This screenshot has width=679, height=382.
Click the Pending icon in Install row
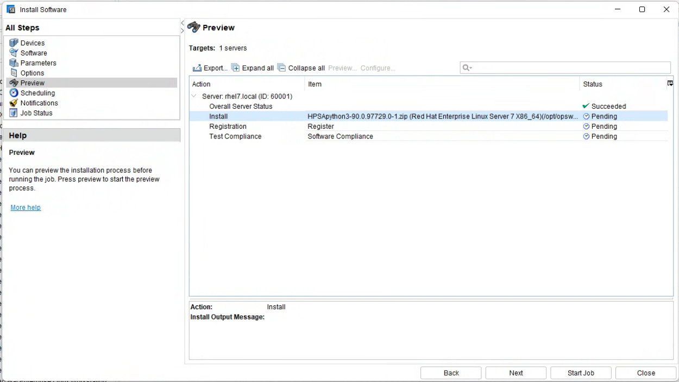click(586, 116)
